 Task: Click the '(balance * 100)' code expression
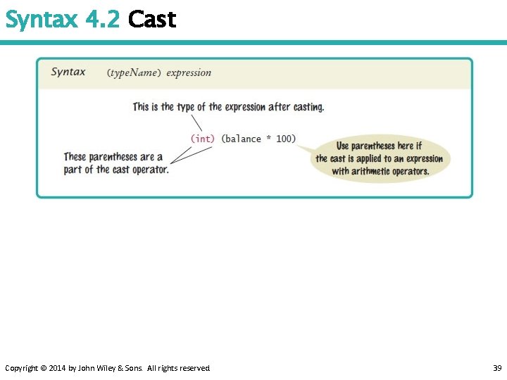(258, 139)
